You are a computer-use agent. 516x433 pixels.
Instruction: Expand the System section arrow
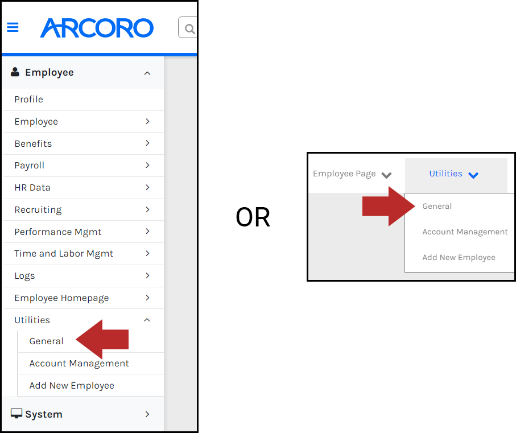(x=147, y=414)
